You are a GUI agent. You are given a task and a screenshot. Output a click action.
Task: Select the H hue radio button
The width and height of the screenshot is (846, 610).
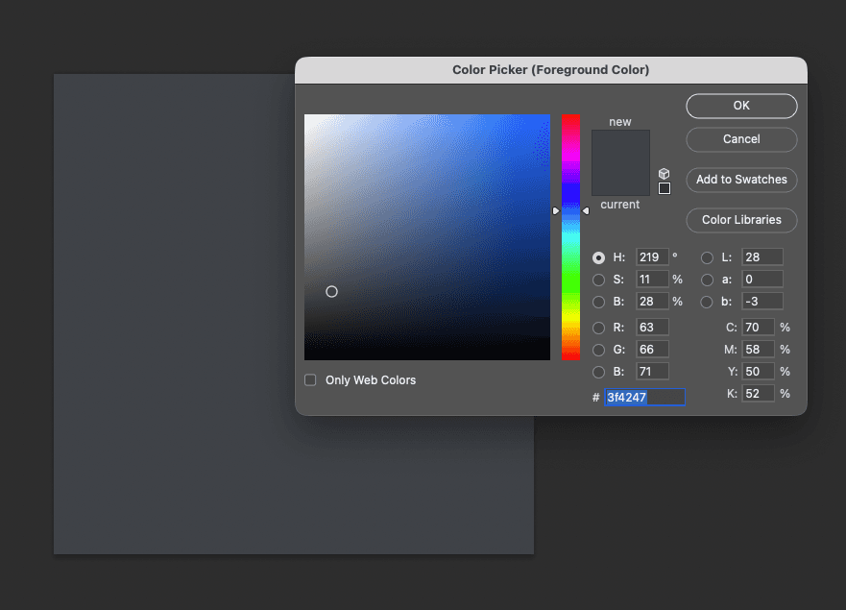click(x=598, y=257)
